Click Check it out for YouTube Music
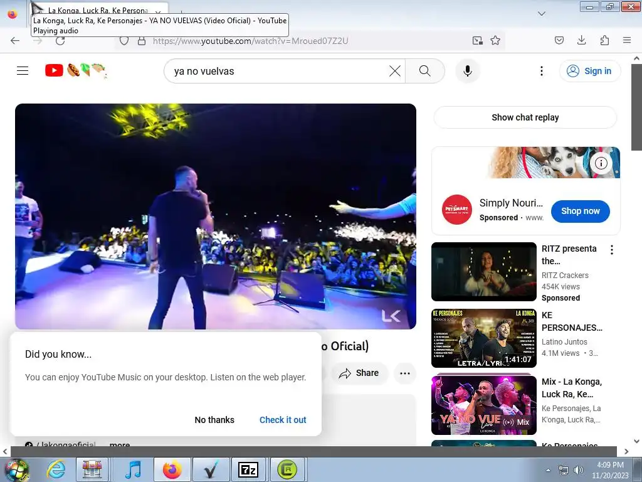The height and width of the screenshot is (482, 642). (283, 420)
